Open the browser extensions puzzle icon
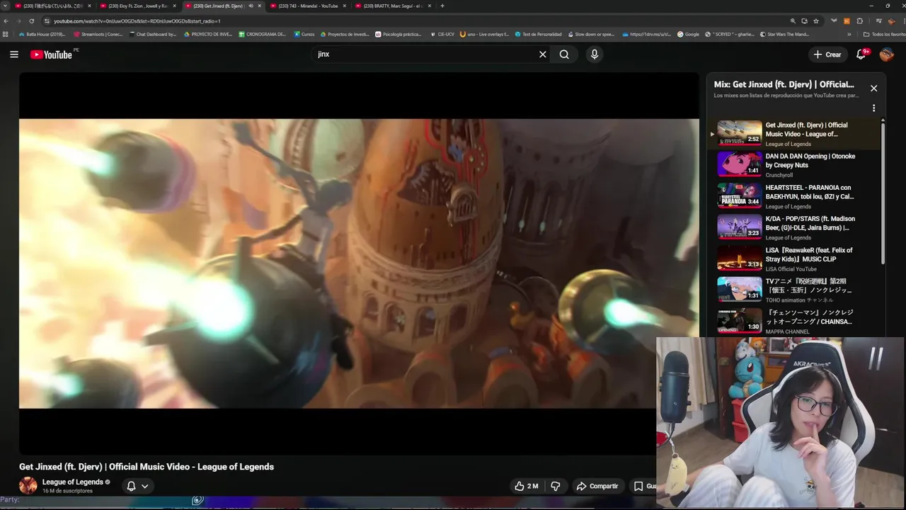 click(859, 21)
